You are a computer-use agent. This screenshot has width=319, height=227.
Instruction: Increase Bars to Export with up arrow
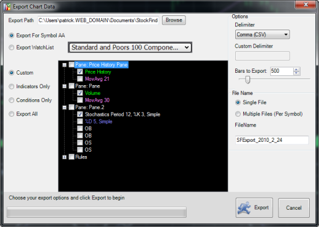click(296, 69)
